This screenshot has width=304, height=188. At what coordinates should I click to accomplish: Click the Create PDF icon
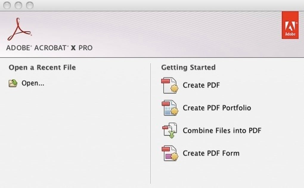(x=169, y=85)
